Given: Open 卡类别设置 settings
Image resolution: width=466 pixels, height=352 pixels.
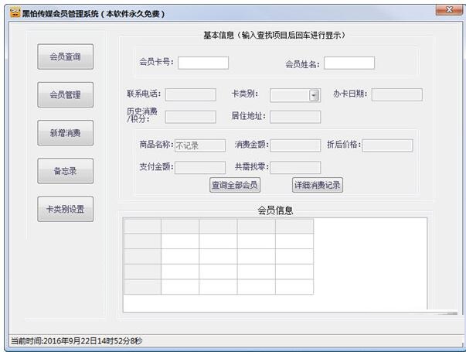Looking at the screenshot, I should point(66,209).
